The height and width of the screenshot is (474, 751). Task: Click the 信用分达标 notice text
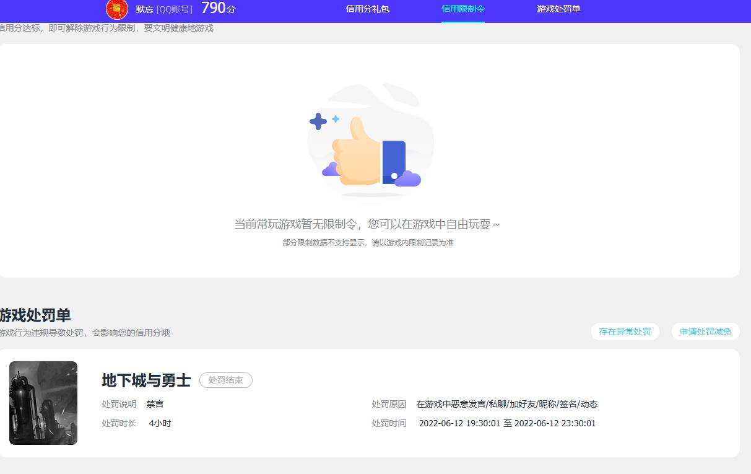click(106, 28)
